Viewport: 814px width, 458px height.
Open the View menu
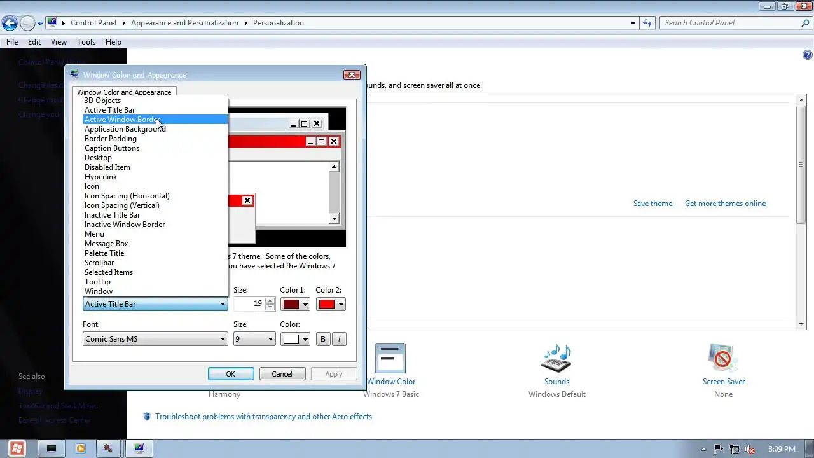click(x=59, y=42)
